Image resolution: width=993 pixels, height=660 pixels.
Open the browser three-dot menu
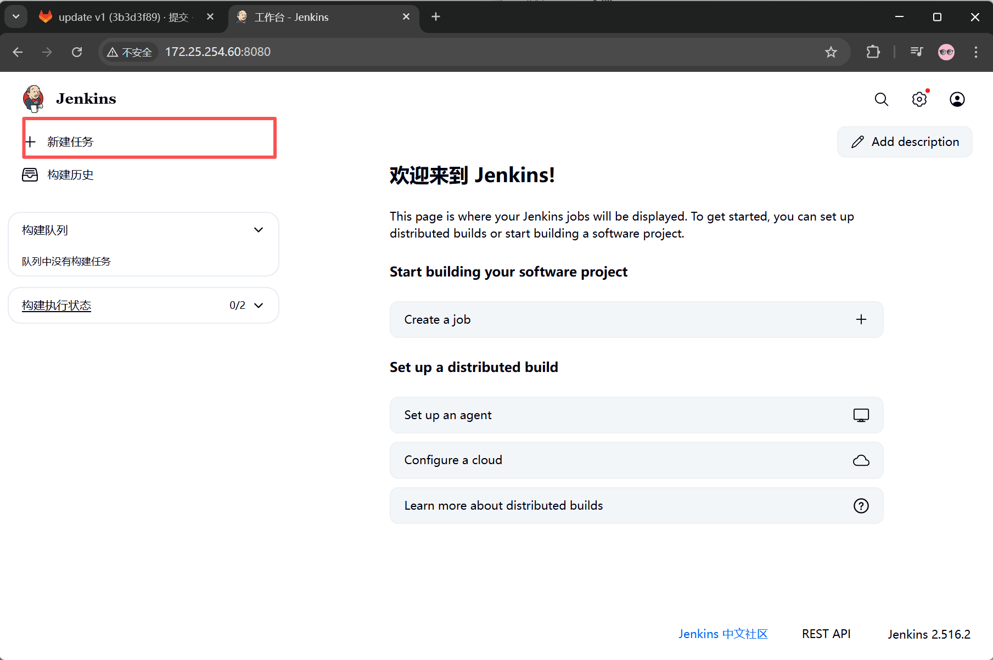point(976,52)
